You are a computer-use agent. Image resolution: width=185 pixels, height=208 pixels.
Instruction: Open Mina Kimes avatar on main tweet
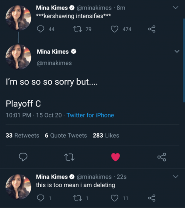coord(18,57)
